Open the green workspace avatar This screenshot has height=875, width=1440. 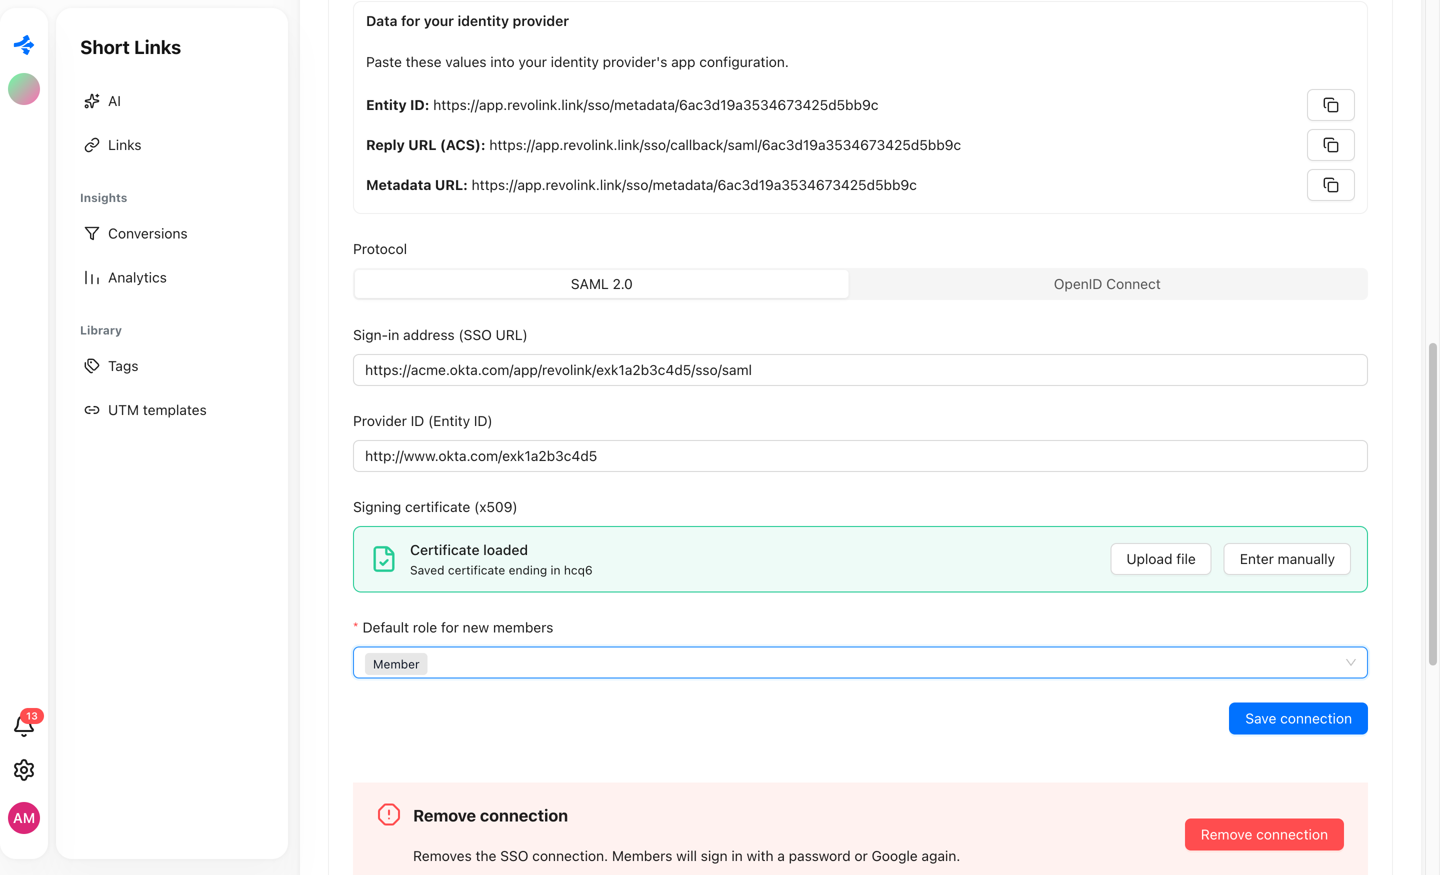(x=24, y=89)
